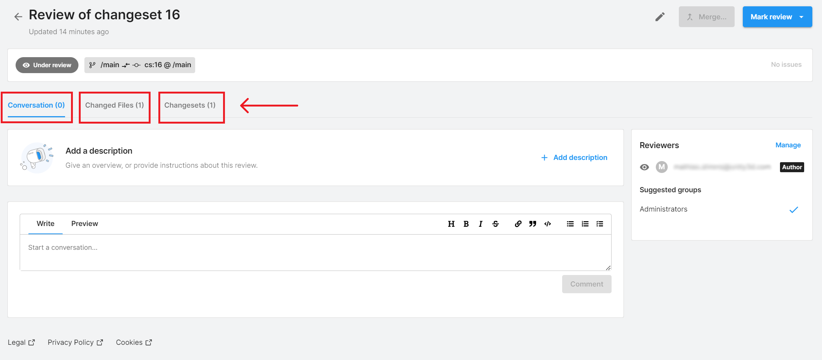The height and width of the screenshot is (360, 822).
Task: Switch to the Changed Files tab
Action: pos(115,105)
